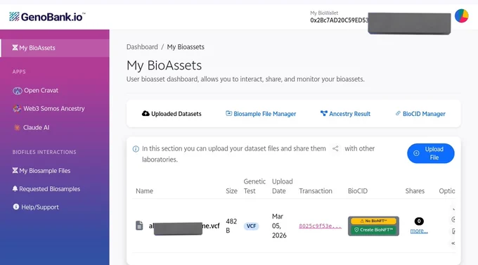Click the Claude AI starburst icon

(x=17, y=127)
